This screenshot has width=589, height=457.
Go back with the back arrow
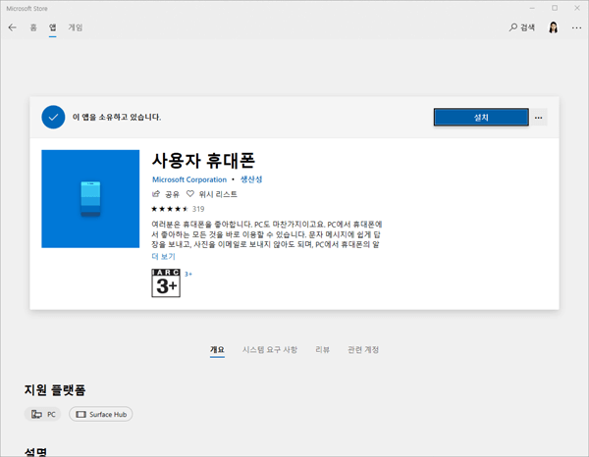pyautogui.click(x=12, y=27)
